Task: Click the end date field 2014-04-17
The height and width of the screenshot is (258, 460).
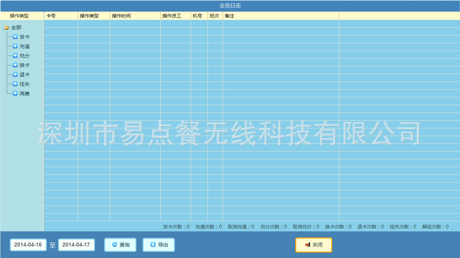Action: pyautogui.click(x=76, y=245)
